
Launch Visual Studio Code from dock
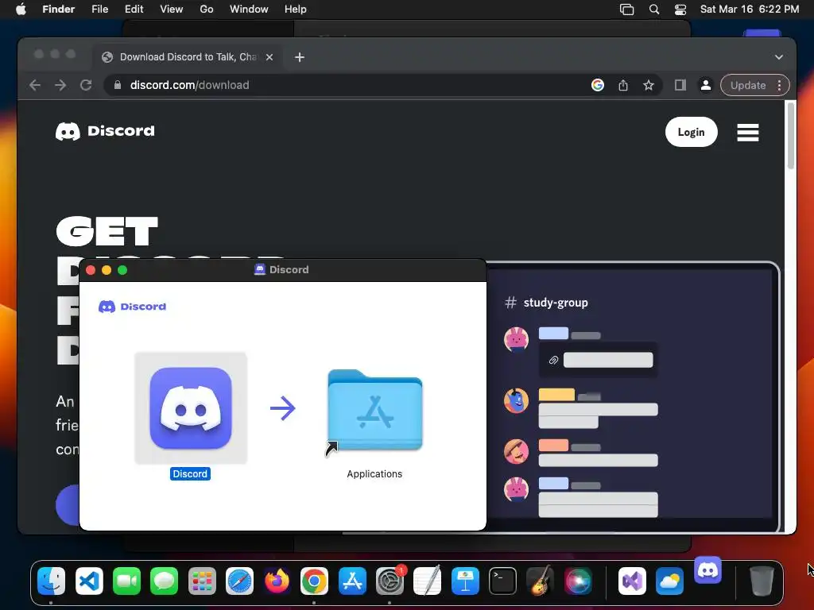[x=89, y=581]
